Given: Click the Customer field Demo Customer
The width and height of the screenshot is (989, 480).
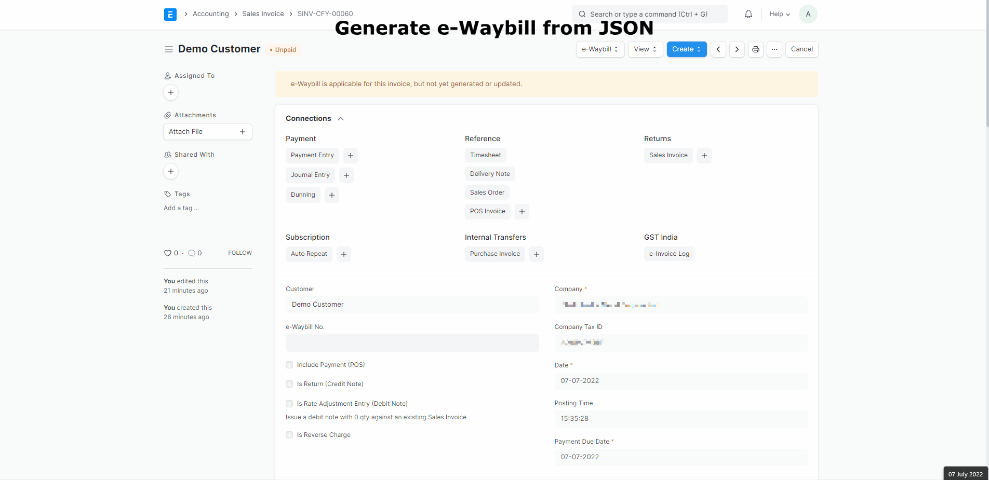Looking at the screenshot, I should (x=412, y=305).
